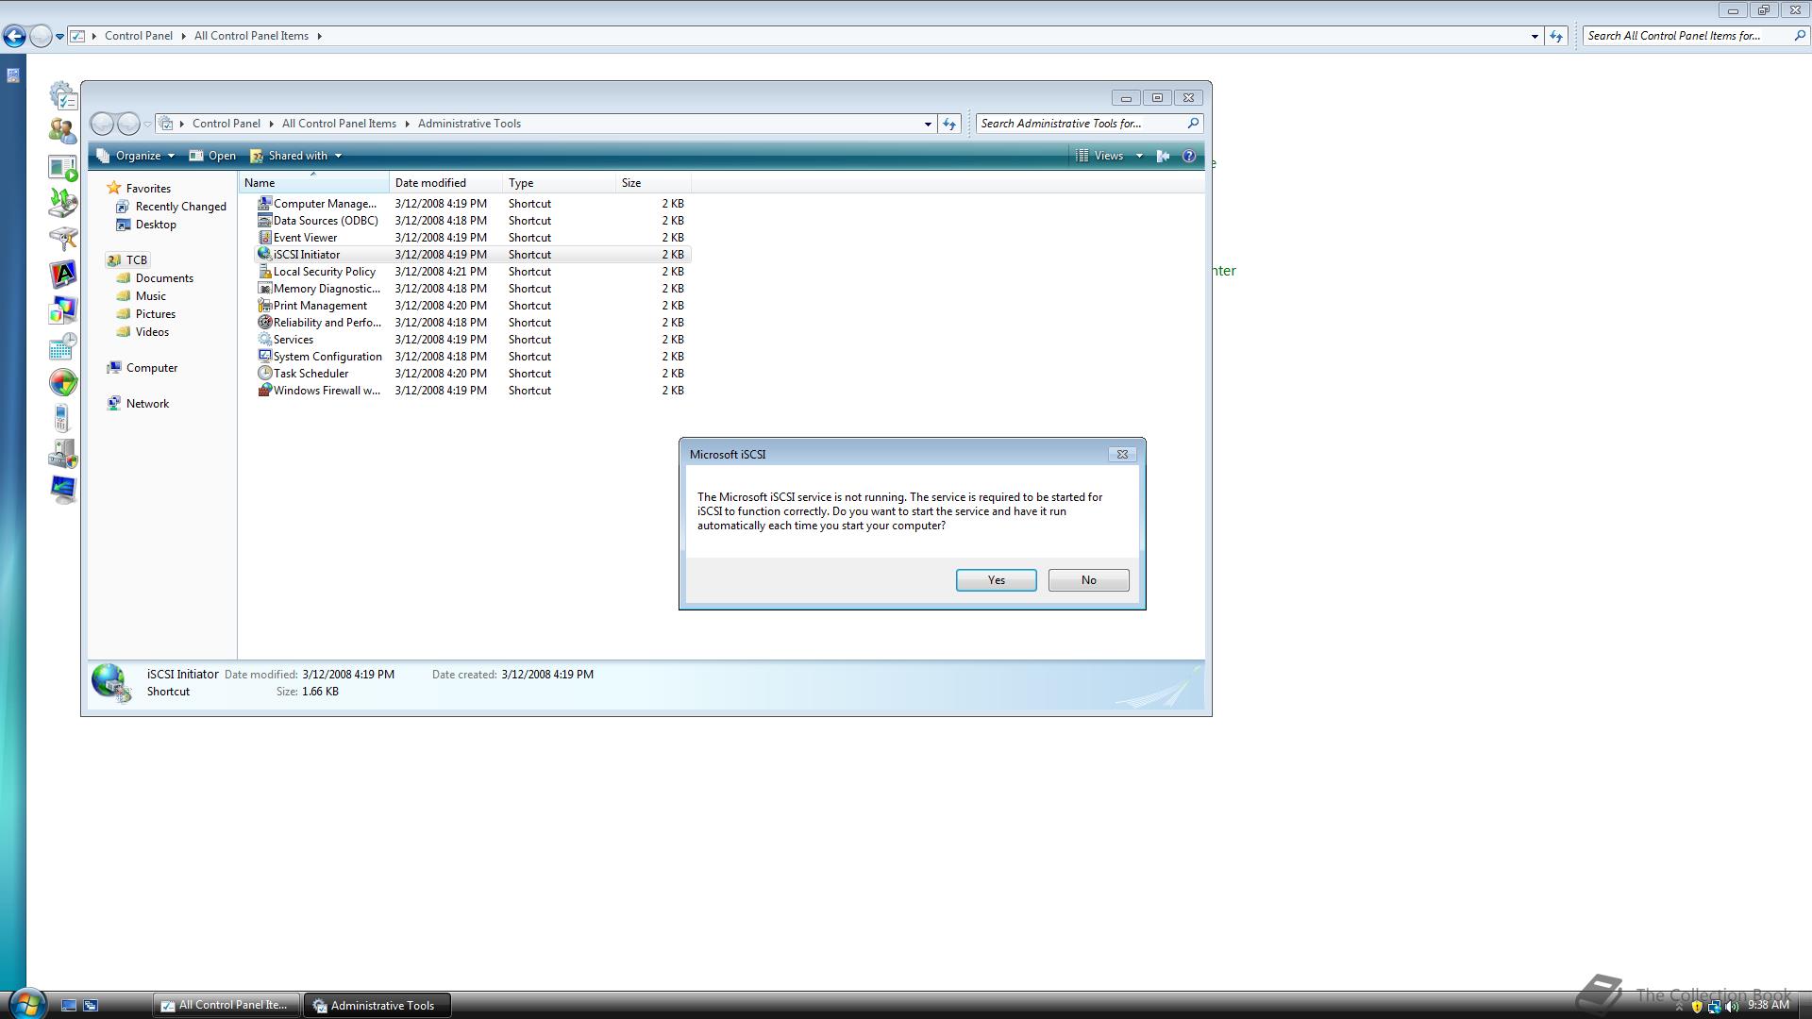This screenshot has height=1019, width=1812.
Task: Open address history dropdown in outer Control Panel
Action: [1535, 36]
